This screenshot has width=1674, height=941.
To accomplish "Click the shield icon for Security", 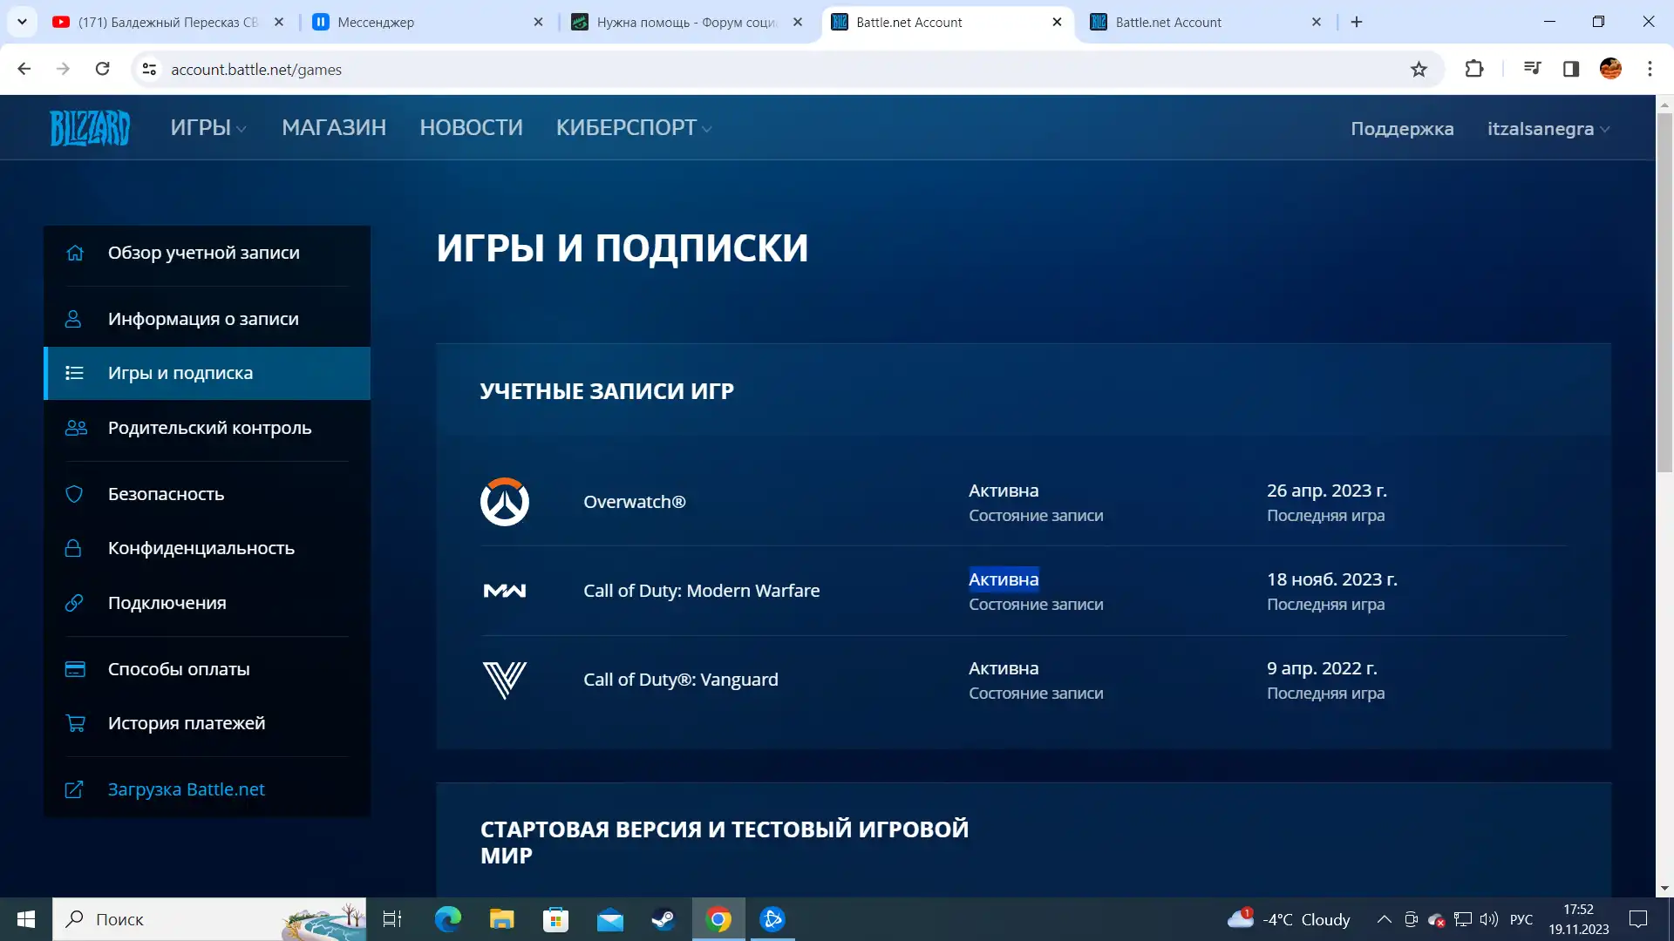I will [x=74, y=494].
